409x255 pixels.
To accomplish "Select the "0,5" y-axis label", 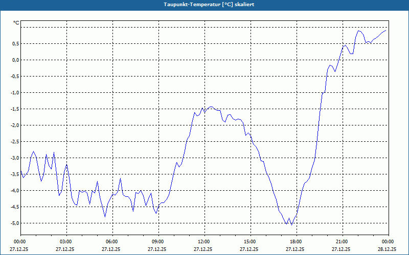I will click(x=16, y=44).
